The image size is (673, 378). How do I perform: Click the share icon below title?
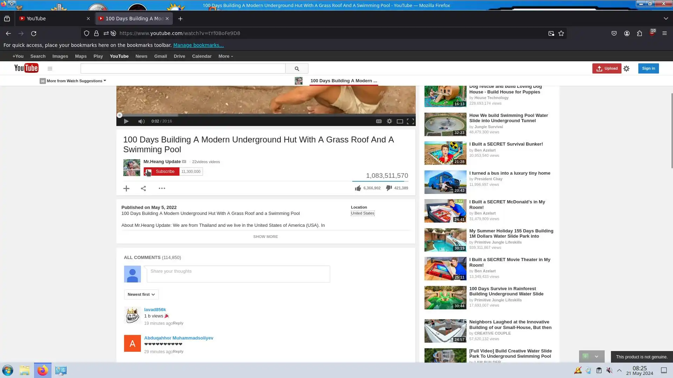coord(143,188)
